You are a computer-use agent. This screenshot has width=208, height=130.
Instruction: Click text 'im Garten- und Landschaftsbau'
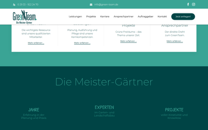point(104,114)
